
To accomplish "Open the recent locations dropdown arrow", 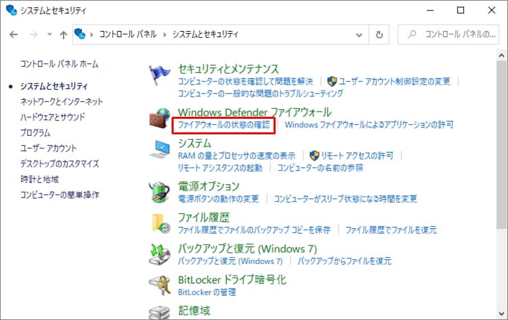I will click(x=49, y=34).
